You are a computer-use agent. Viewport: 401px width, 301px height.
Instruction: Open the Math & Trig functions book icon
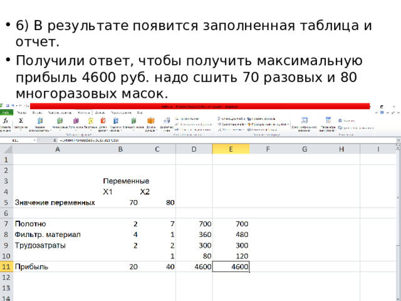[133, 120]
